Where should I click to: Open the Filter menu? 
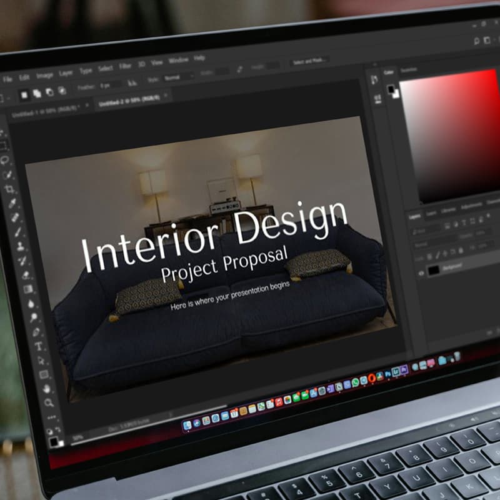(x=125, y=66)
